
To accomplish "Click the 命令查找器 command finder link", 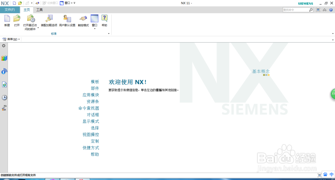I will [x=89, y=108].
